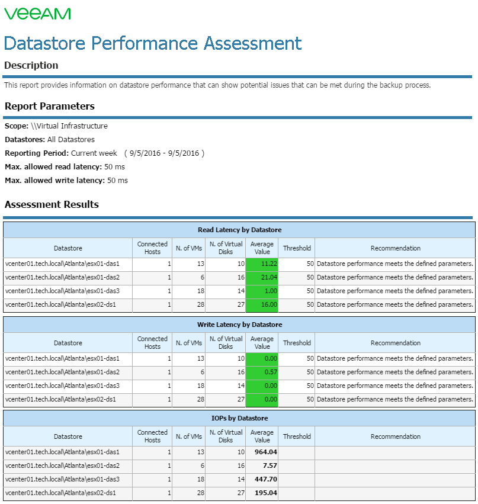Viewport: 478px width, 504px height.
Task: Click Datastore column header in Read Latency table
Action: pos(68,248)
